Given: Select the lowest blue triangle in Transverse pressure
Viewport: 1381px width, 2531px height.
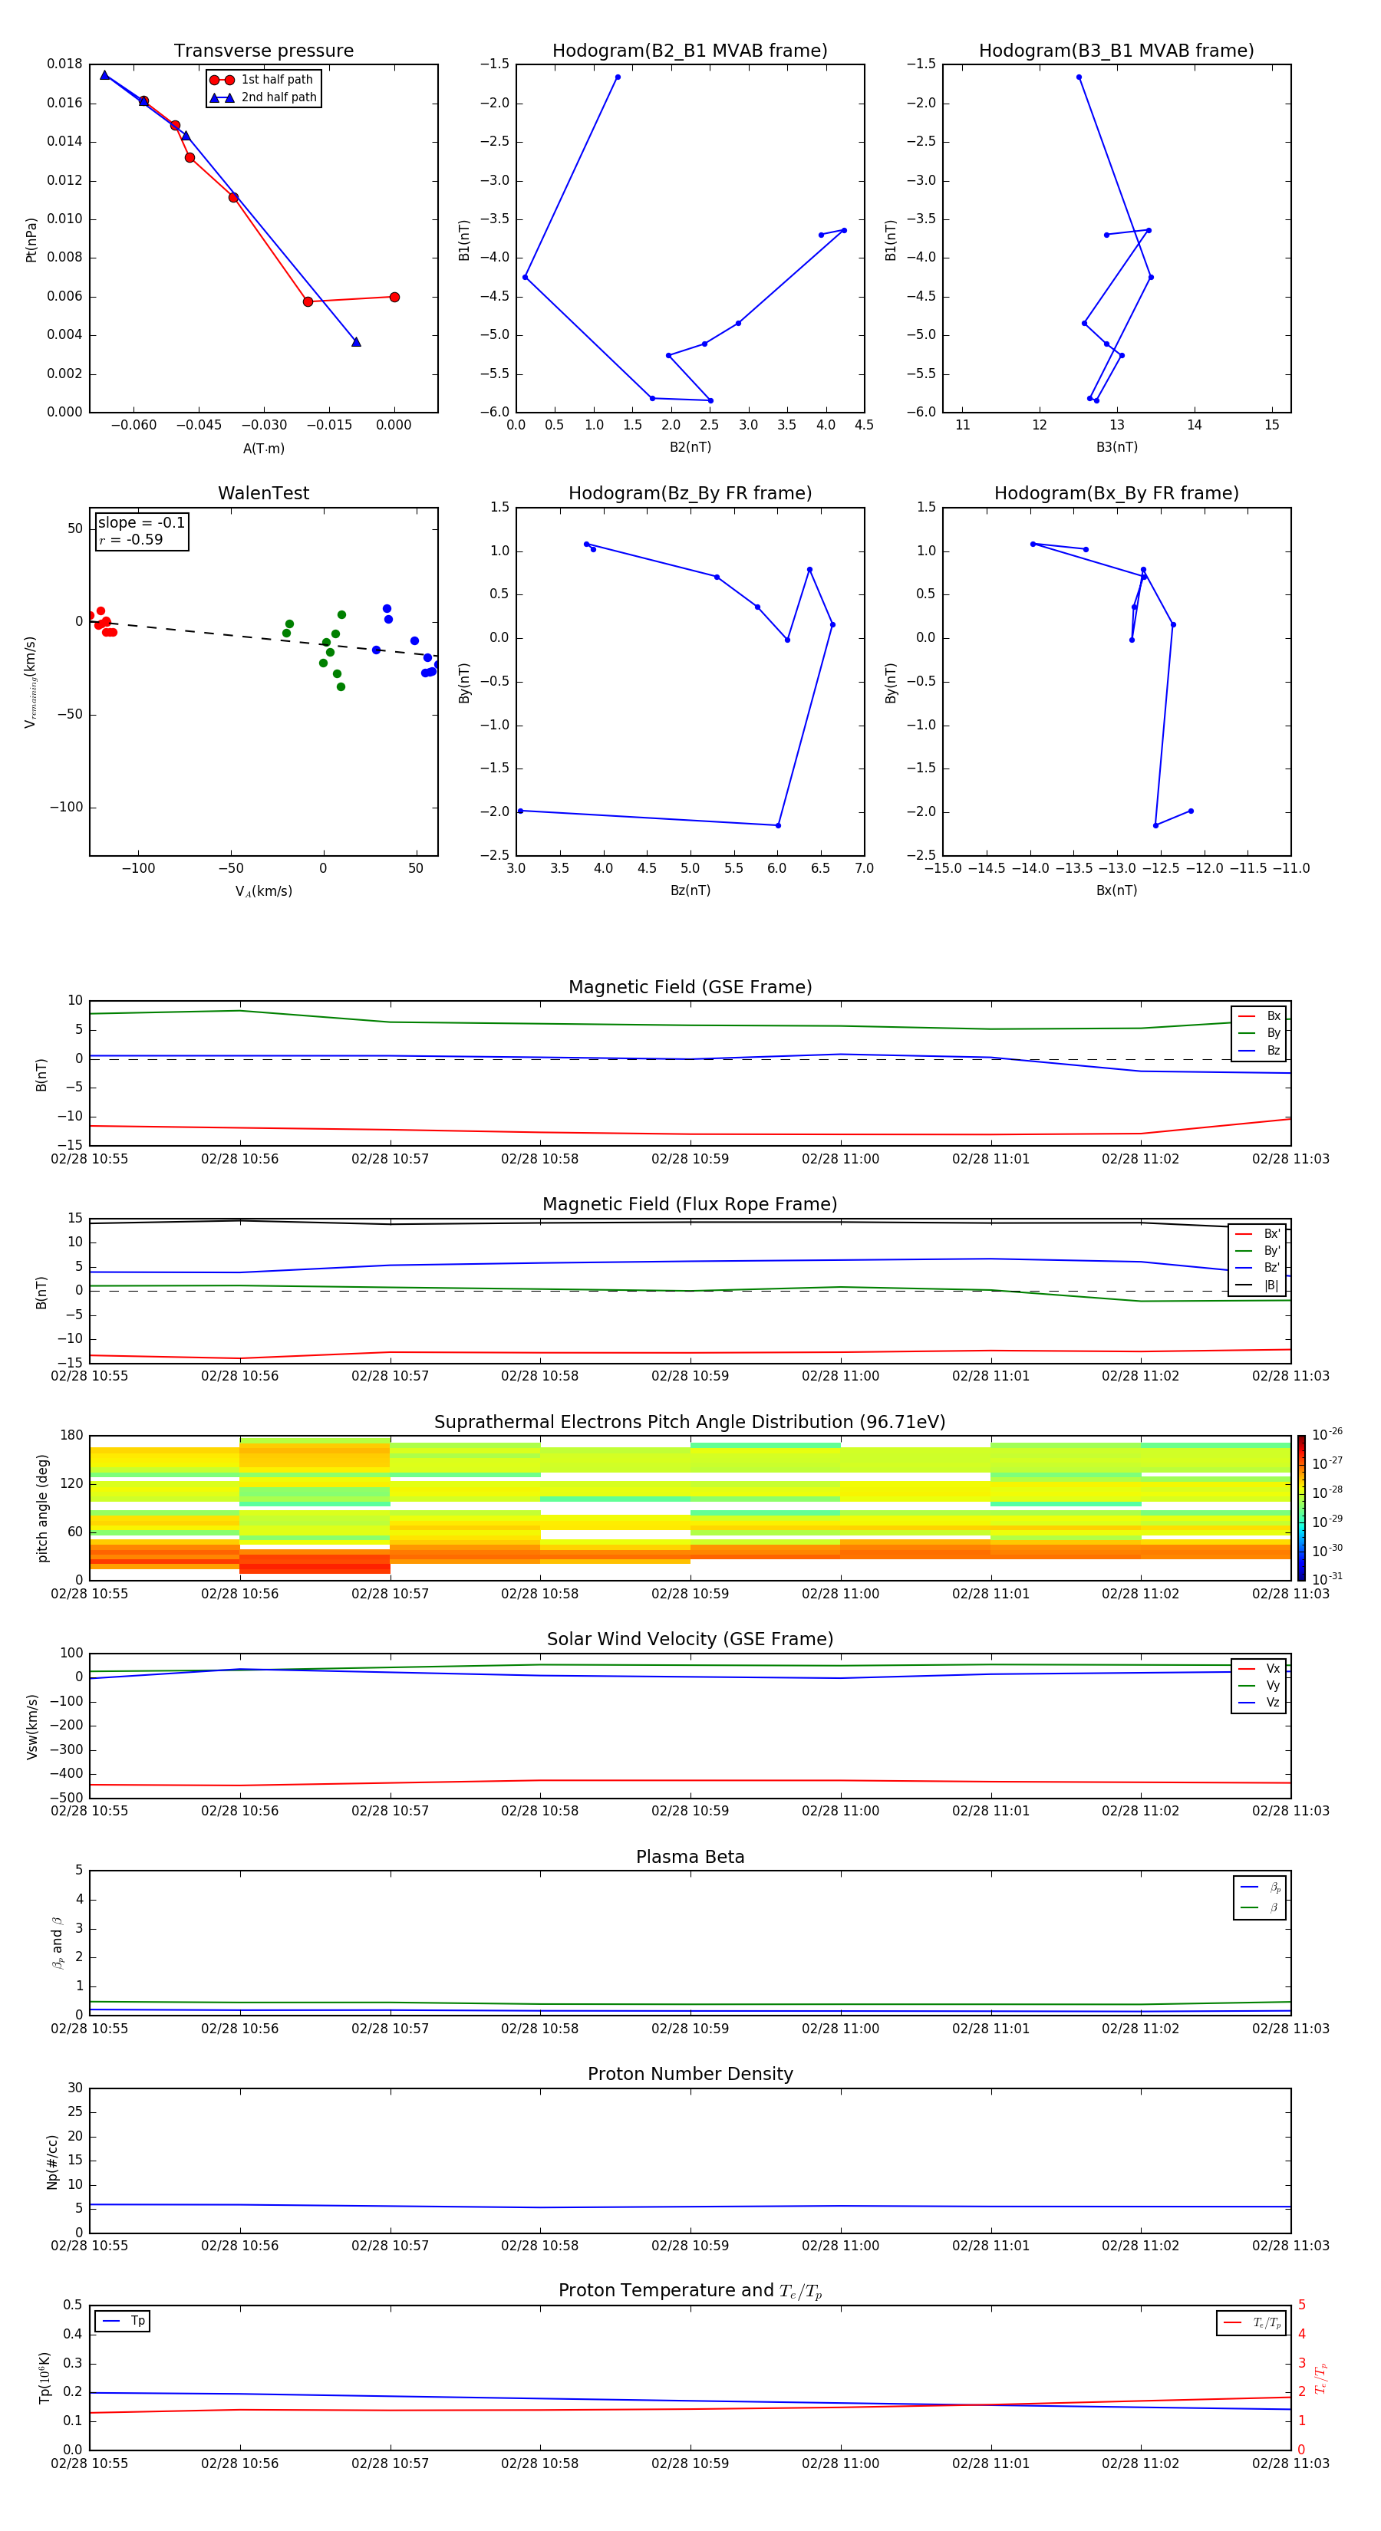Looking at the screenshot, I should [x=356, y=342].
